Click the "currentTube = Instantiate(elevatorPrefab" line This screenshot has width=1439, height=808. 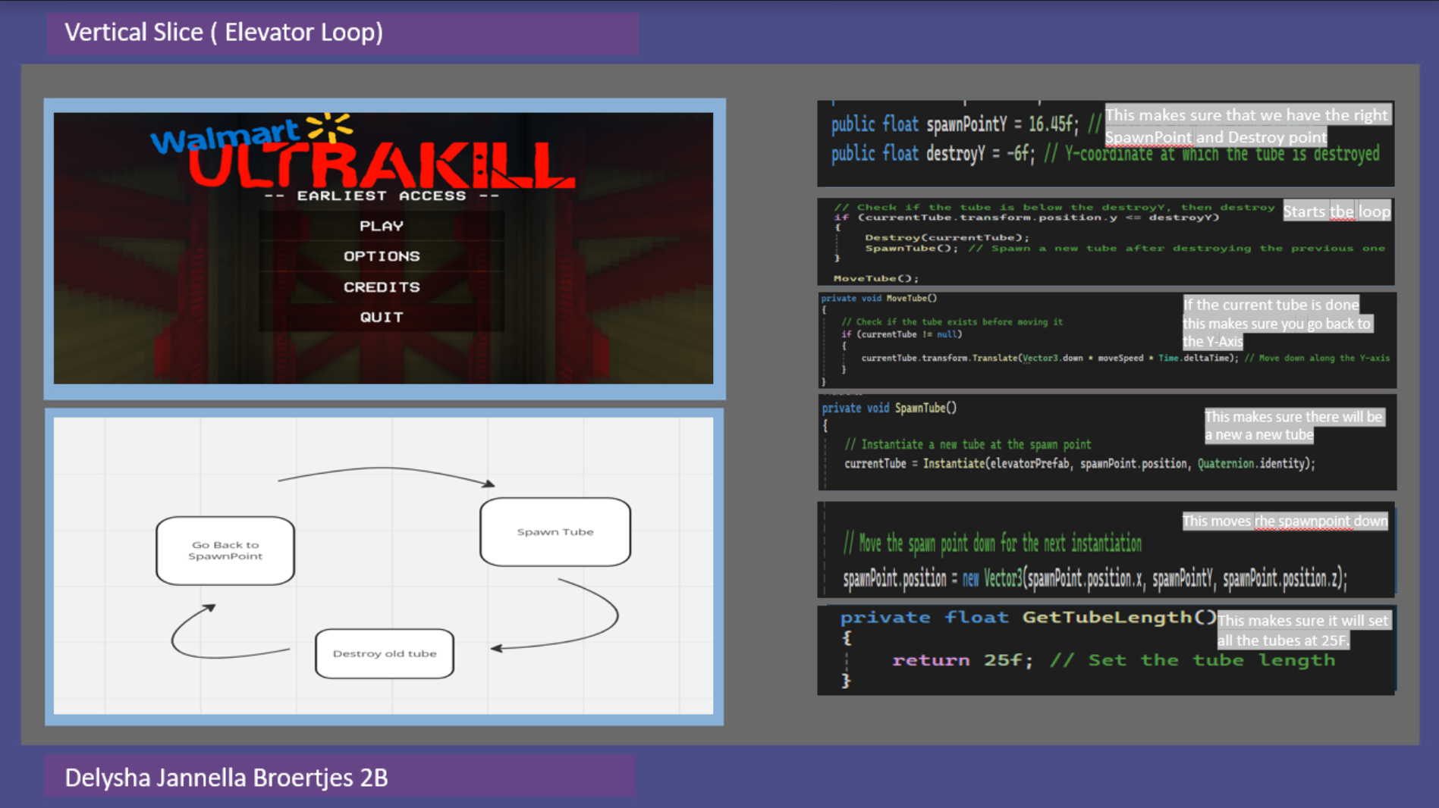coord(1079,463)
